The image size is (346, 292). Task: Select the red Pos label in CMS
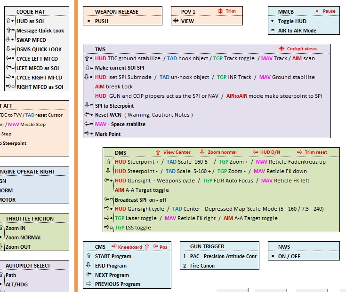pyautogui.click(x=163, y=247)
